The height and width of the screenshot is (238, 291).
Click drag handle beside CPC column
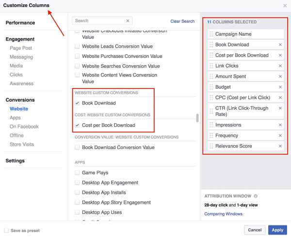(211, 98)
